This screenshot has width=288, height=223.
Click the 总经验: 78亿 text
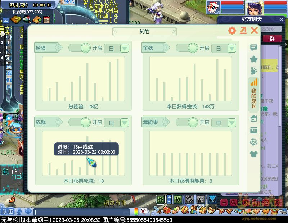(x=84, y=106)
